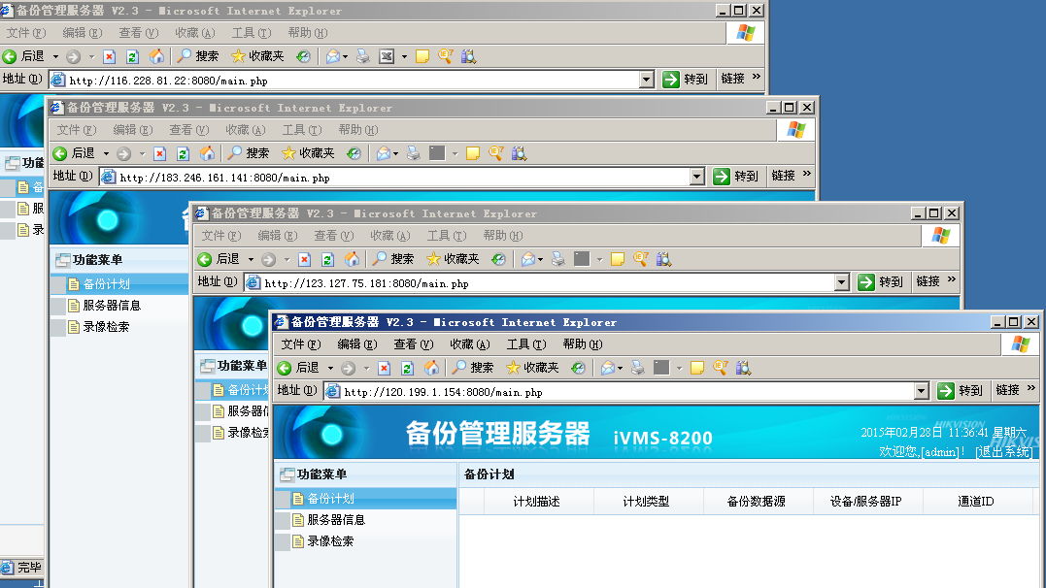Click Home icon in 183.246.161.141 window
This screenshot has height=588, width=1046.
click(x=208, y=153)
